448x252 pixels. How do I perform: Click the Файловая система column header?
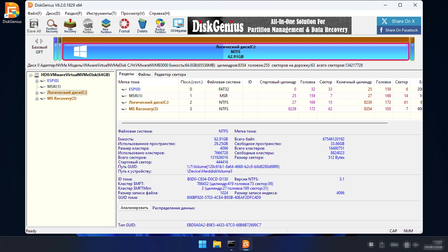pyautogui.click(x=224, y=82)
